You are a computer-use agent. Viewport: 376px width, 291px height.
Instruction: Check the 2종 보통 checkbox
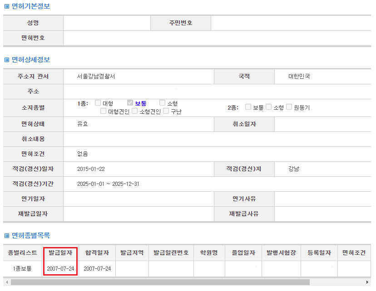point(248,107)
